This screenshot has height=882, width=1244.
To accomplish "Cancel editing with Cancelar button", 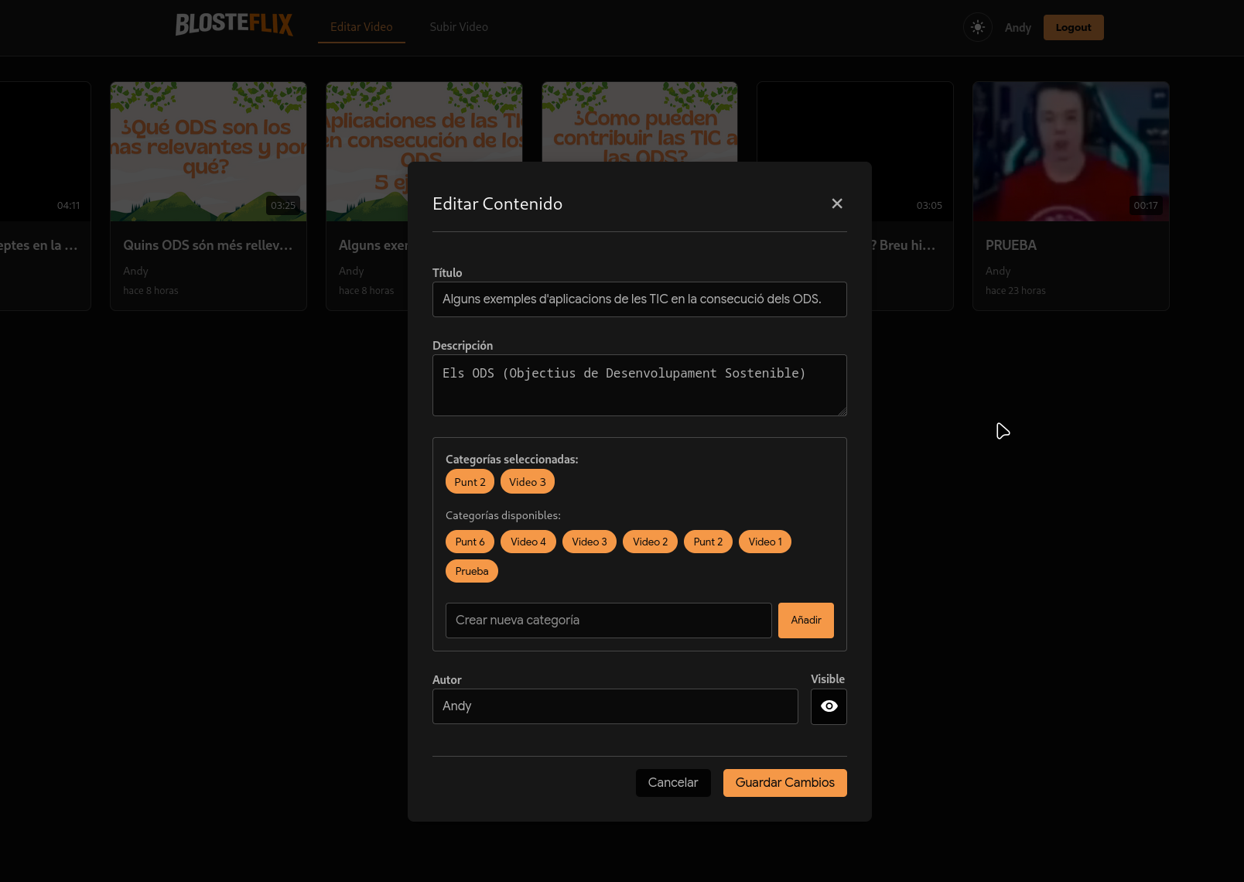I will click(x=672, y=783).
